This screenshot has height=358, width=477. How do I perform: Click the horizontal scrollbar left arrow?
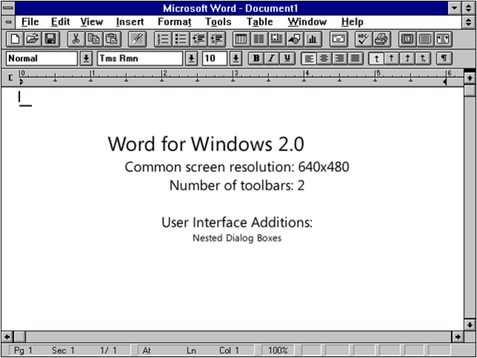(7, 336)
